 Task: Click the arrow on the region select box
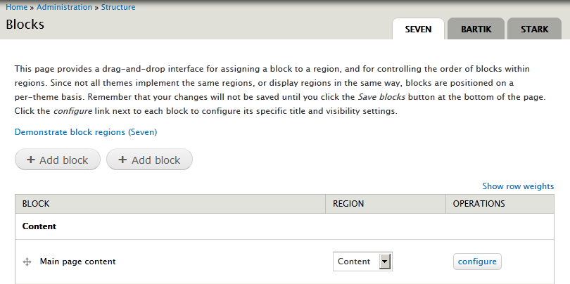tap(385, 262)
